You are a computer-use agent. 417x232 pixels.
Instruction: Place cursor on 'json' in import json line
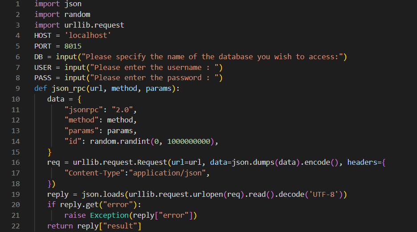(73, 4)
